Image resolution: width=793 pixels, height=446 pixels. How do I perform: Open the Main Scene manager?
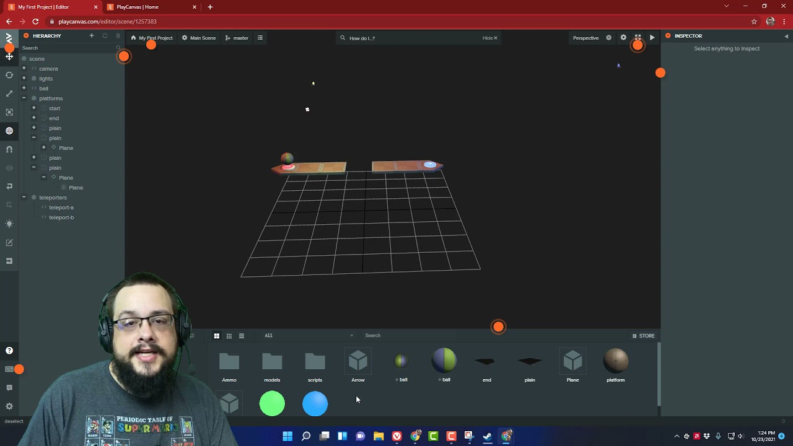coord(199,38)
